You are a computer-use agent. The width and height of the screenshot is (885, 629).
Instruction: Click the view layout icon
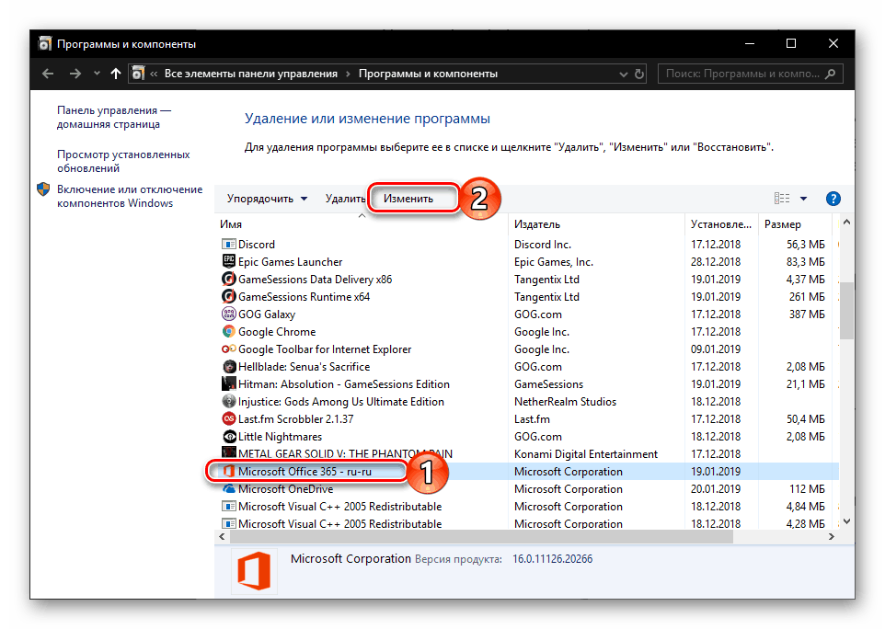tap(782, 199)
